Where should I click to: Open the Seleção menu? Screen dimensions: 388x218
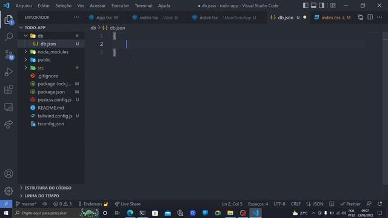click(x=63, y=5)
